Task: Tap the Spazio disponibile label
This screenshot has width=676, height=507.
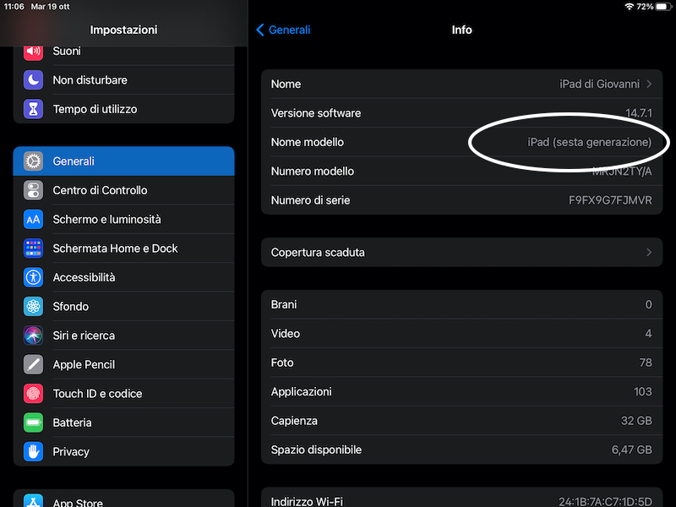Action: pyautogui.click(x=316, y=450)
